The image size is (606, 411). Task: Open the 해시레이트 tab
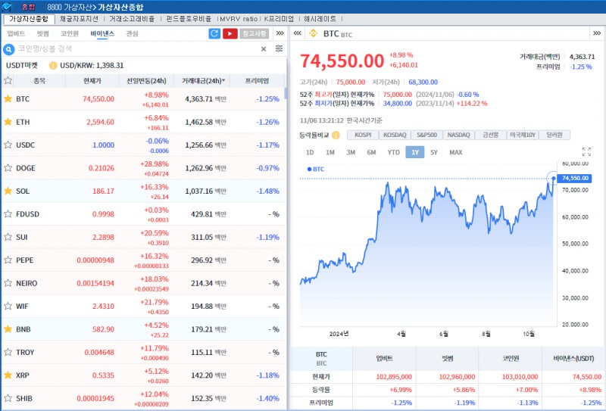pyautogui.click(x=320, y=19)
